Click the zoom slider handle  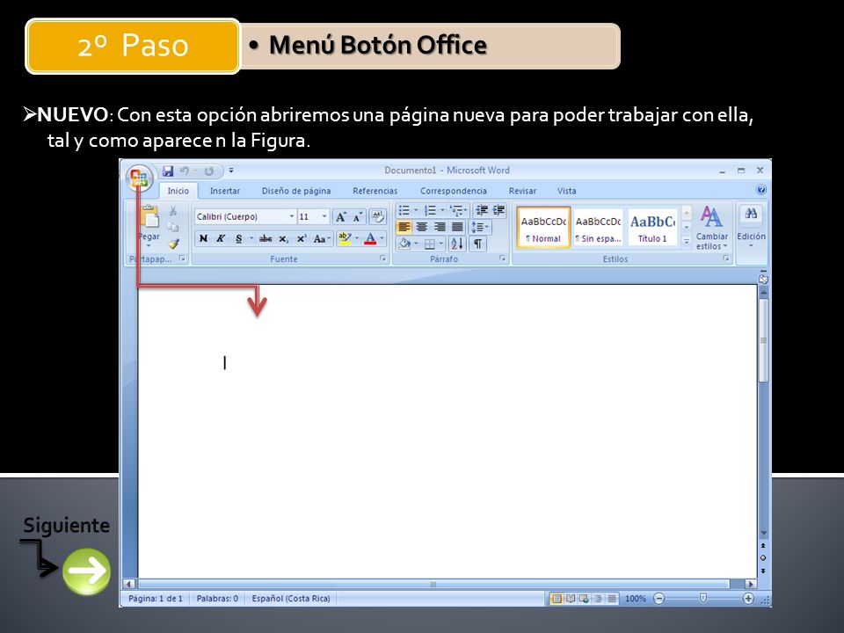(x=703, y=598)
